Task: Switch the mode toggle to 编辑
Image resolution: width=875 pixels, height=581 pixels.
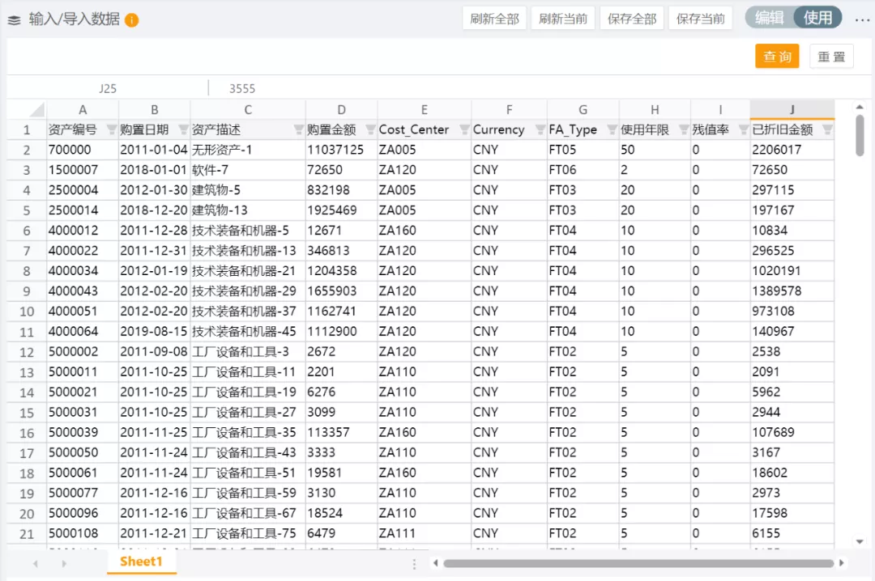Action: (x=769, y=18)
